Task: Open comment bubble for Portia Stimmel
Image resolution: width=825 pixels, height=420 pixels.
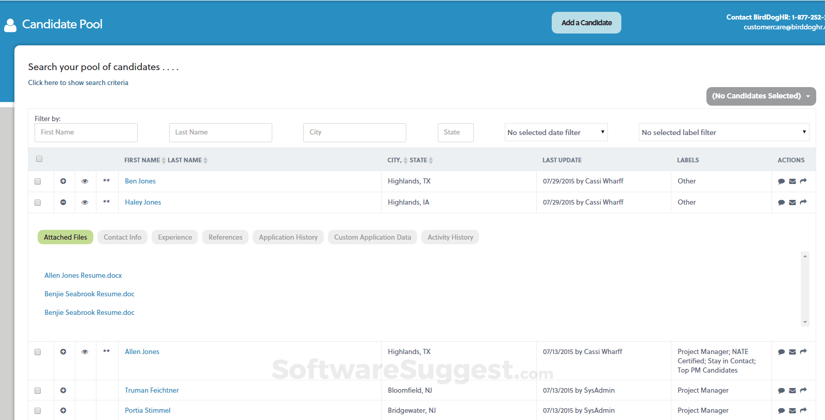Action: pos(781,411)
